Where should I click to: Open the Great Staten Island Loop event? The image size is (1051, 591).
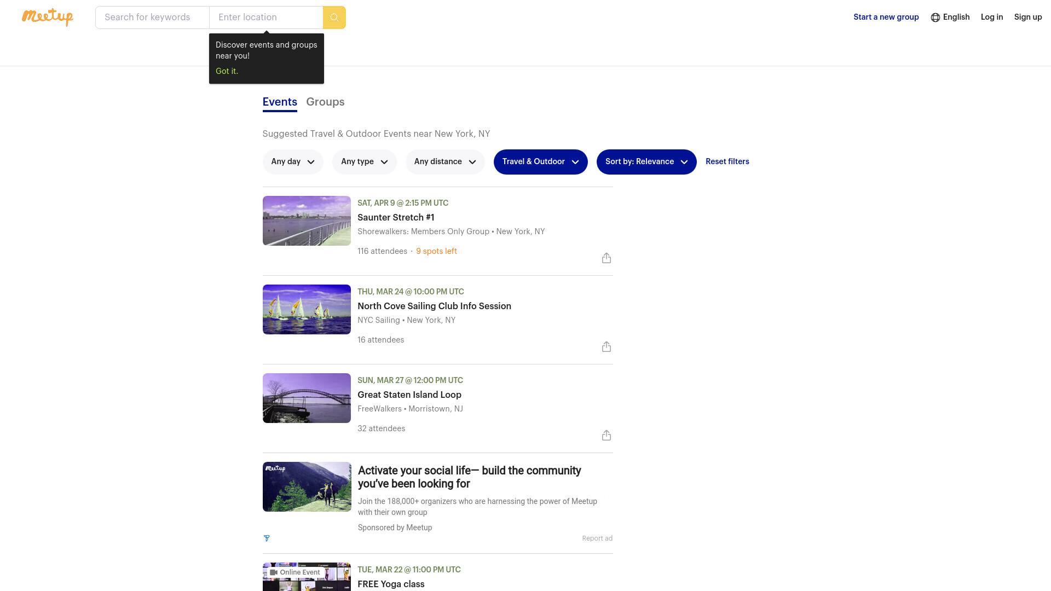click(409, 395)
